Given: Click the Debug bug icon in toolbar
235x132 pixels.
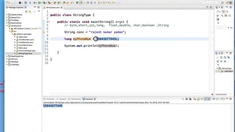Looking at the screenshot, I should [35, 3].
